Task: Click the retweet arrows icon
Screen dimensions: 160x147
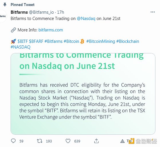Action: click(x=39, y=141)
